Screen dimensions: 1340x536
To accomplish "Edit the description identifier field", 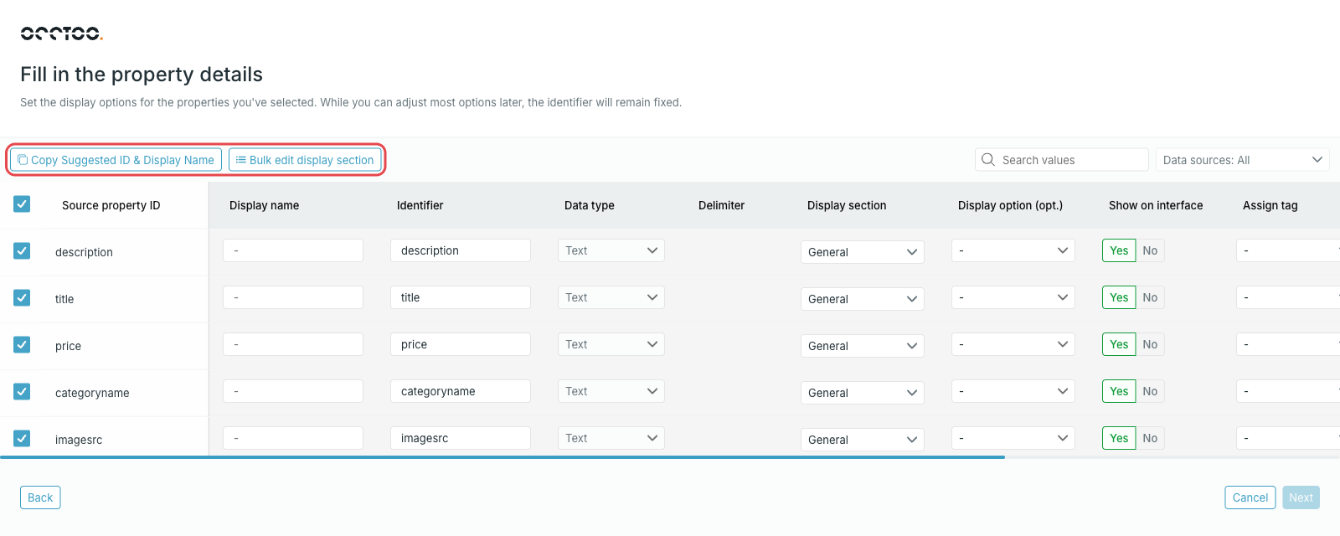I will click(x=461, y=250).
